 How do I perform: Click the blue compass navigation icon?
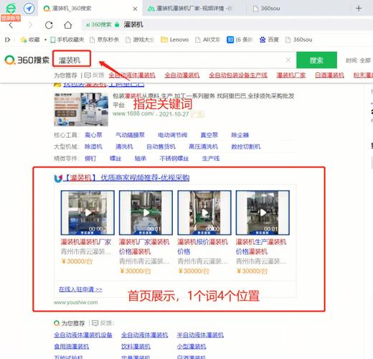click(29, 9)
